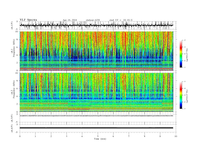
Task: Click inside the ch.2 spectrogram panel
Action: point(96,92)
